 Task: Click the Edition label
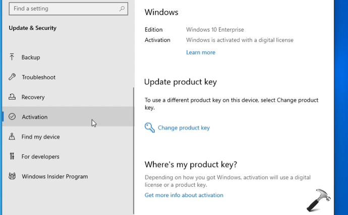154,30
